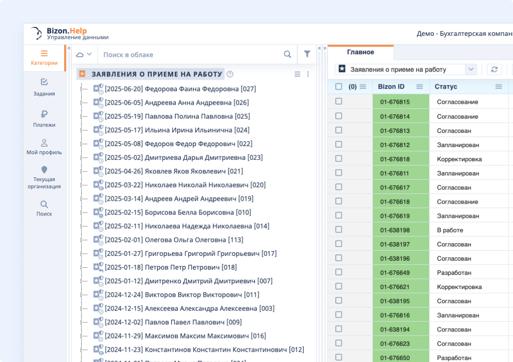This screenshot has width=513, height=362.
Task: Open Текущая организация section
Action: click(x=44, y=177)
